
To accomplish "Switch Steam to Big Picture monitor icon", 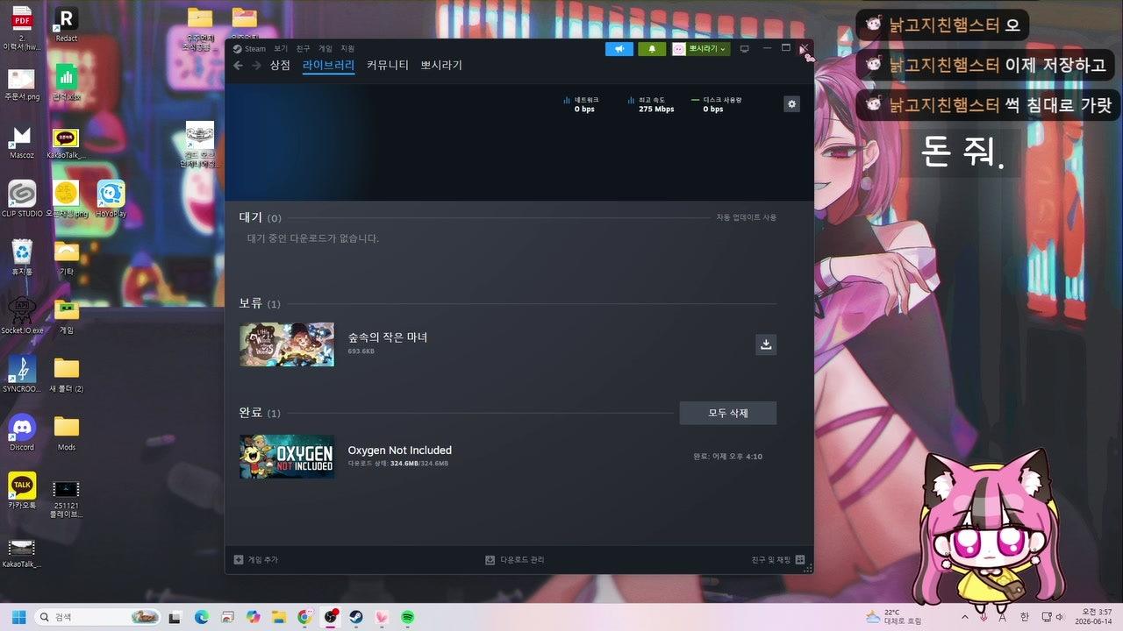I will [745, 49].
